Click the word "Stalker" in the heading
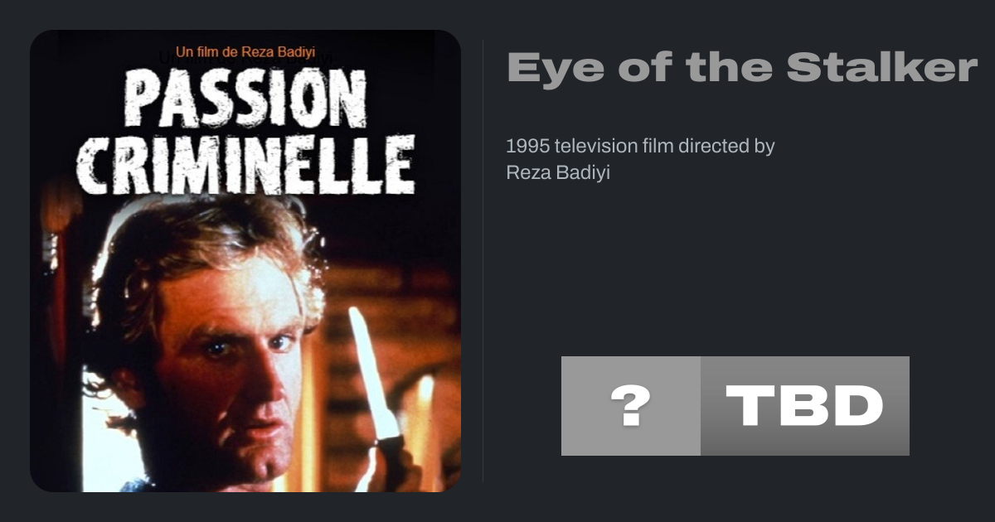The height and width of the screenshot is (522, 995). tap(882, 67)
